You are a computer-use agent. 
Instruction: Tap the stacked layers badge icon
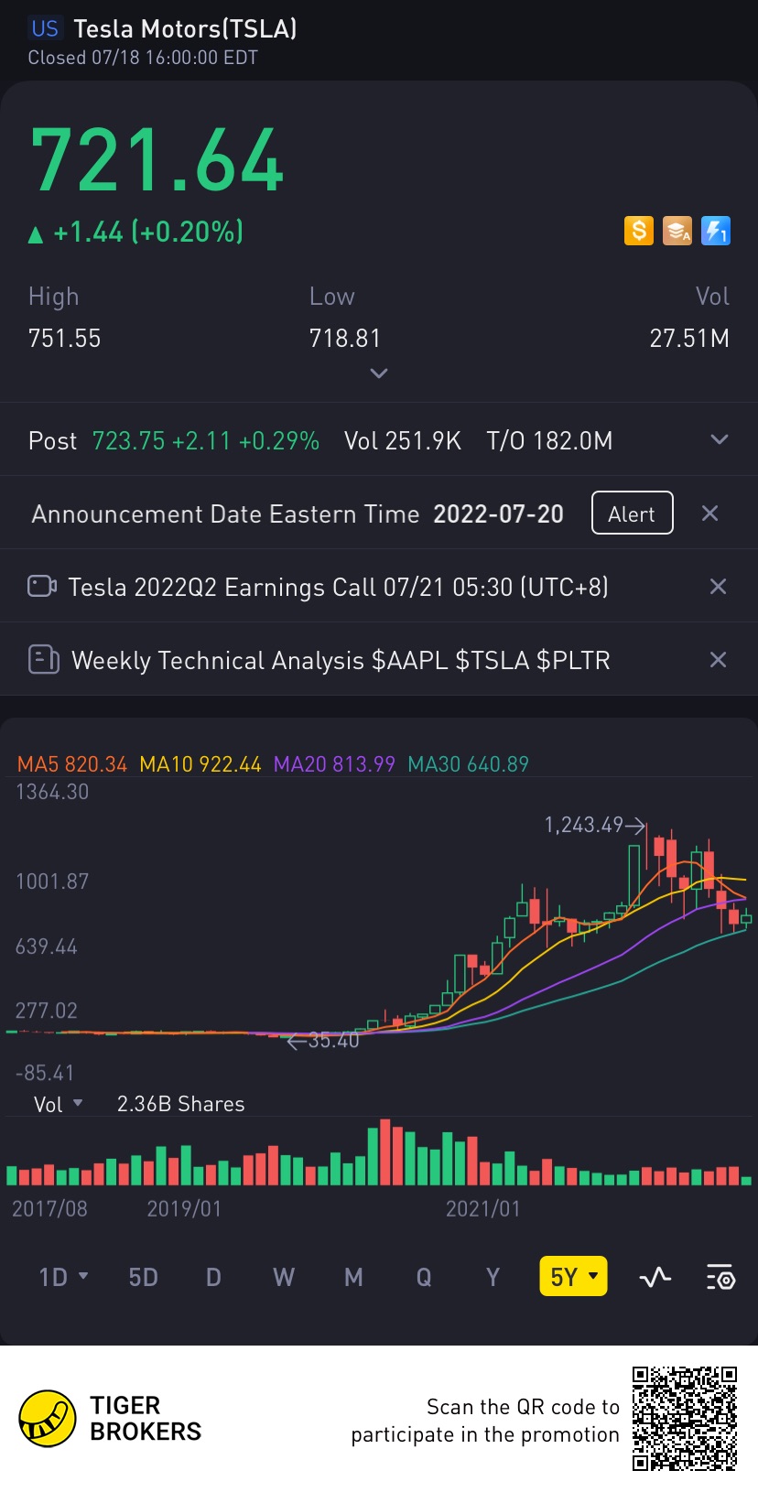tap(677, 231)
